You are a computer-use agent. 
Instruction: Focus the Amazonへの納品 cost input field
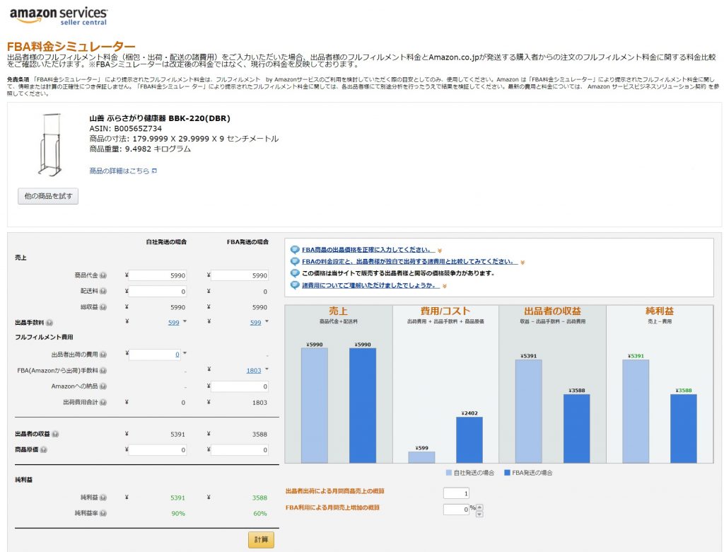(x=240, y=386)
